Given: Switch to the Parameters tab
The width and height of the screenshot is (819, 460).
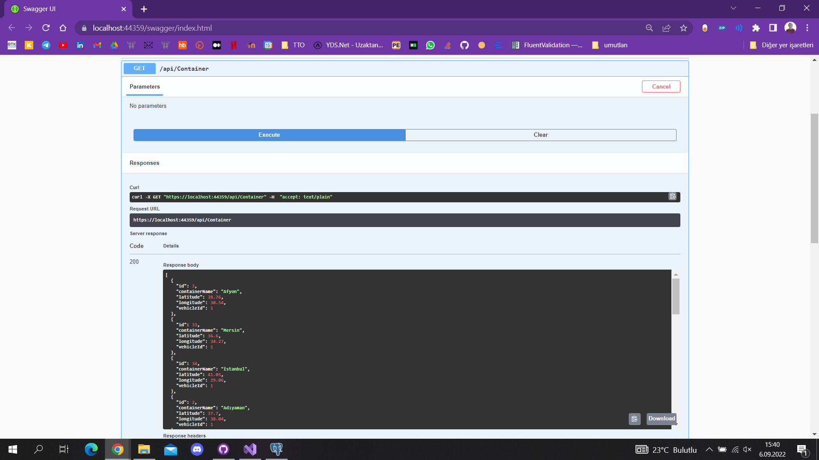Looking at the screenshot, I should pyautogui.click(x=144, y=86).
